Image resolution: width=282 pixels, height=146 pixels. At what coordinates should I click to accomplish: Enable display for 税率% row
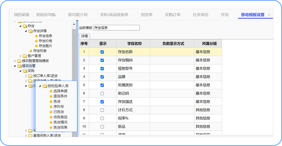pos(102,118)
